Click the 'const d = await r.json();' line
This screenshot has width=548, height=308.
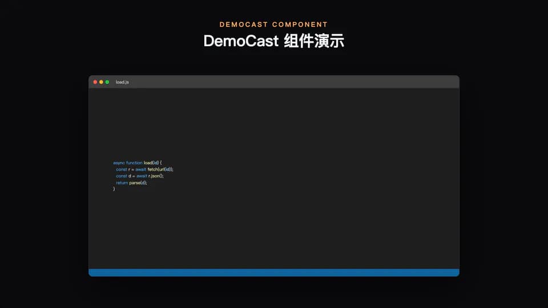[140, 176]
